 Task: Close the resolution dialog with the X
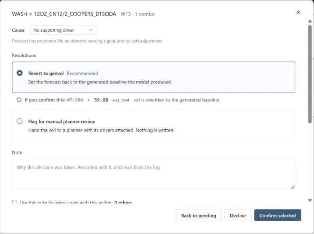pos(298,12)
